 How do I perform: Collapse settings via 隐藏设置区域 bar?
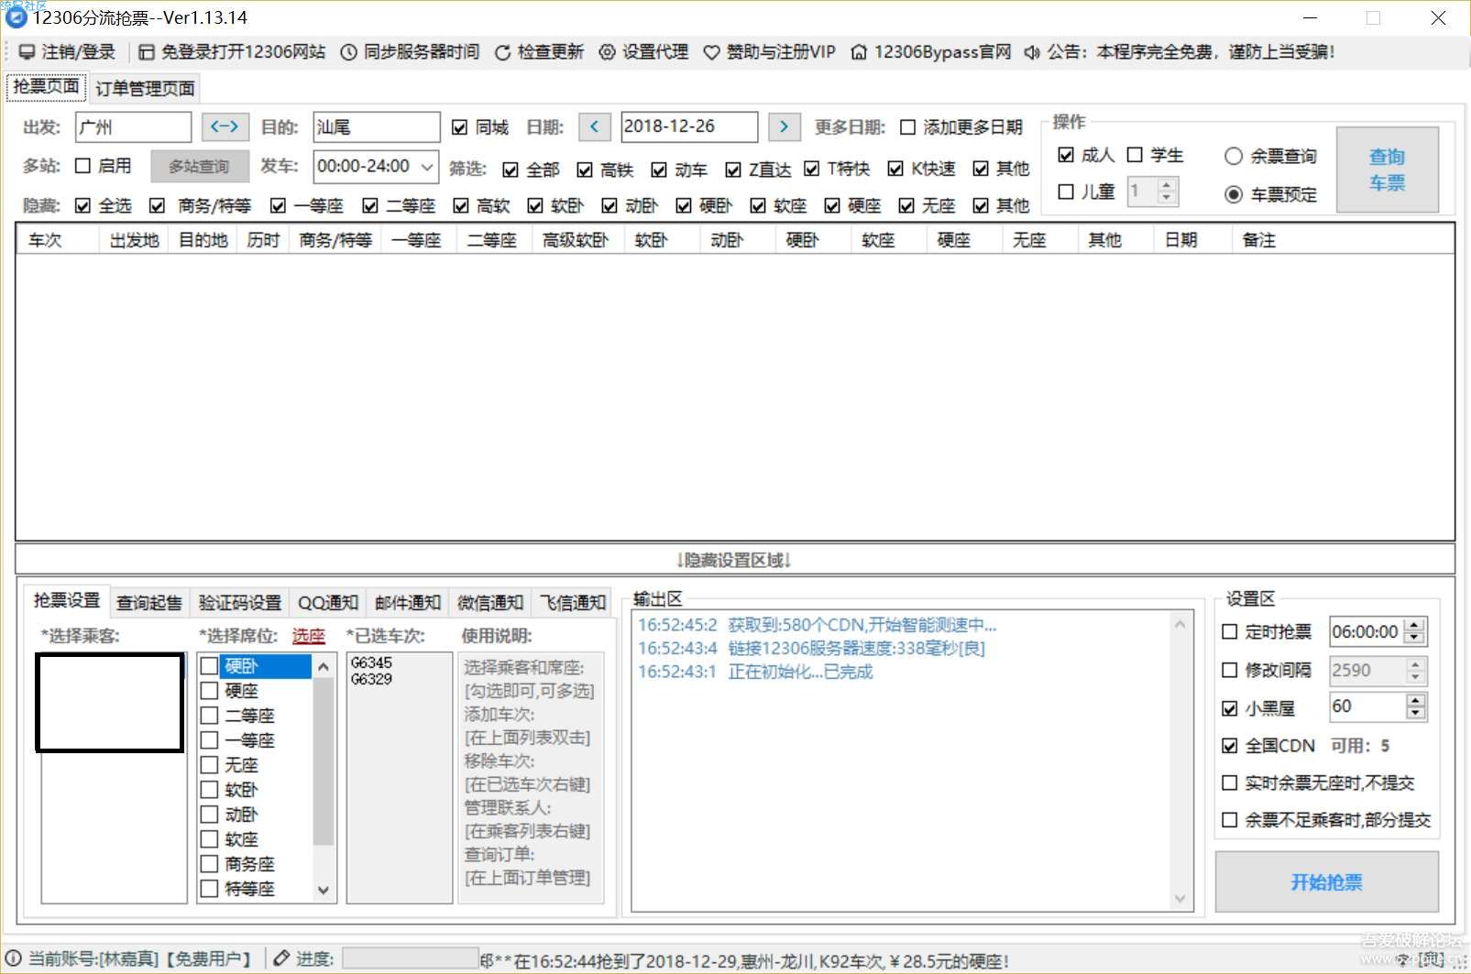(x=735, y=560)
